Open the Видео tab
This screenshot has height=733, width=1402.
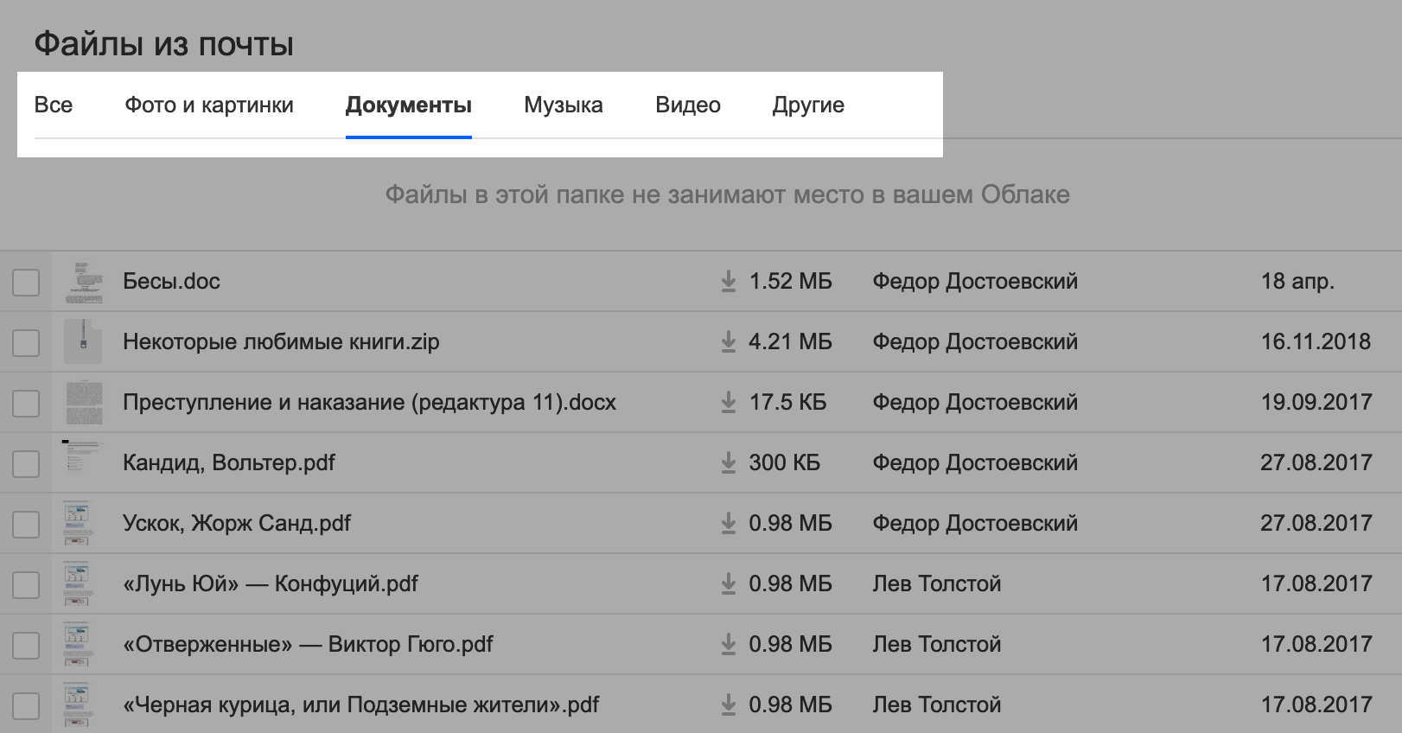[x=688, y=105]
